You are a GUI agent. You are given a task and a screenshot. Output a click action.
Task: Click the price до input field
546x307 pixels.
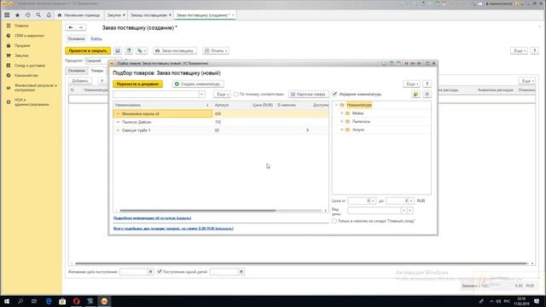coord(397,201)
